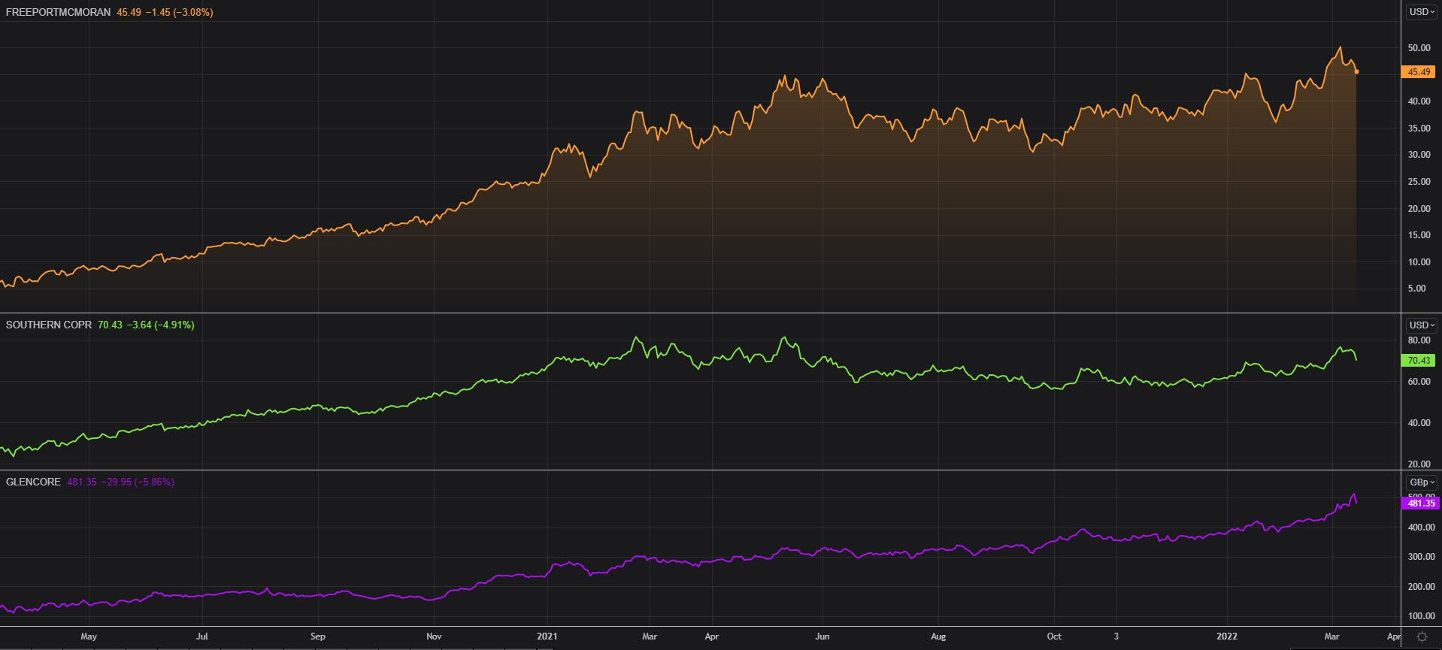Click the −3.64 (−4.91%) change value
This screenshot has width=1442, height=650.
coord(161,325)
